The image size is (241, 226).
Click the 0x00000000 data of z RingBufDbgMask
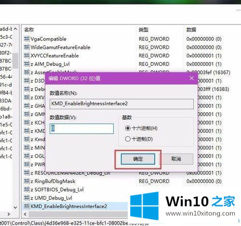tap(204, 181)
